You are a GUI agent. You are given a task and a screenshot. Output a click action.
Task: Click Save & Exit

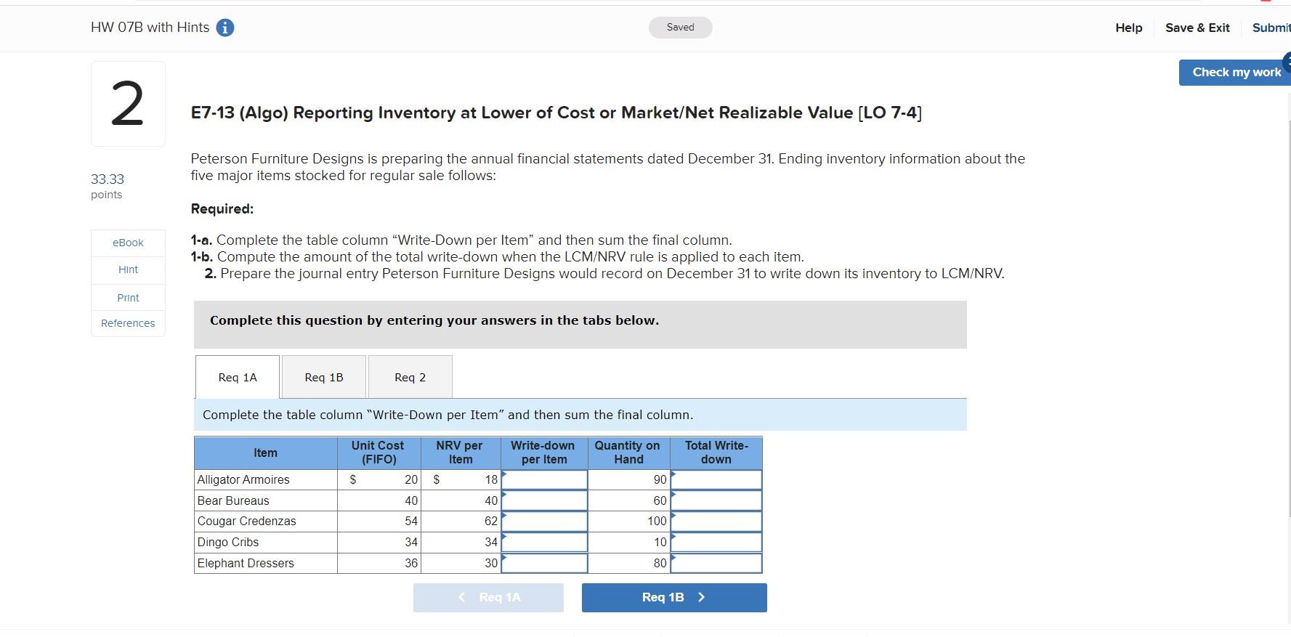[1197, 28]
